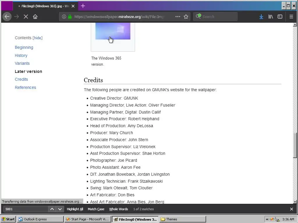This screenshot has width=298, height=223.
Task: Click the network tray icon near the clock
Action: (x=277, y=220)
